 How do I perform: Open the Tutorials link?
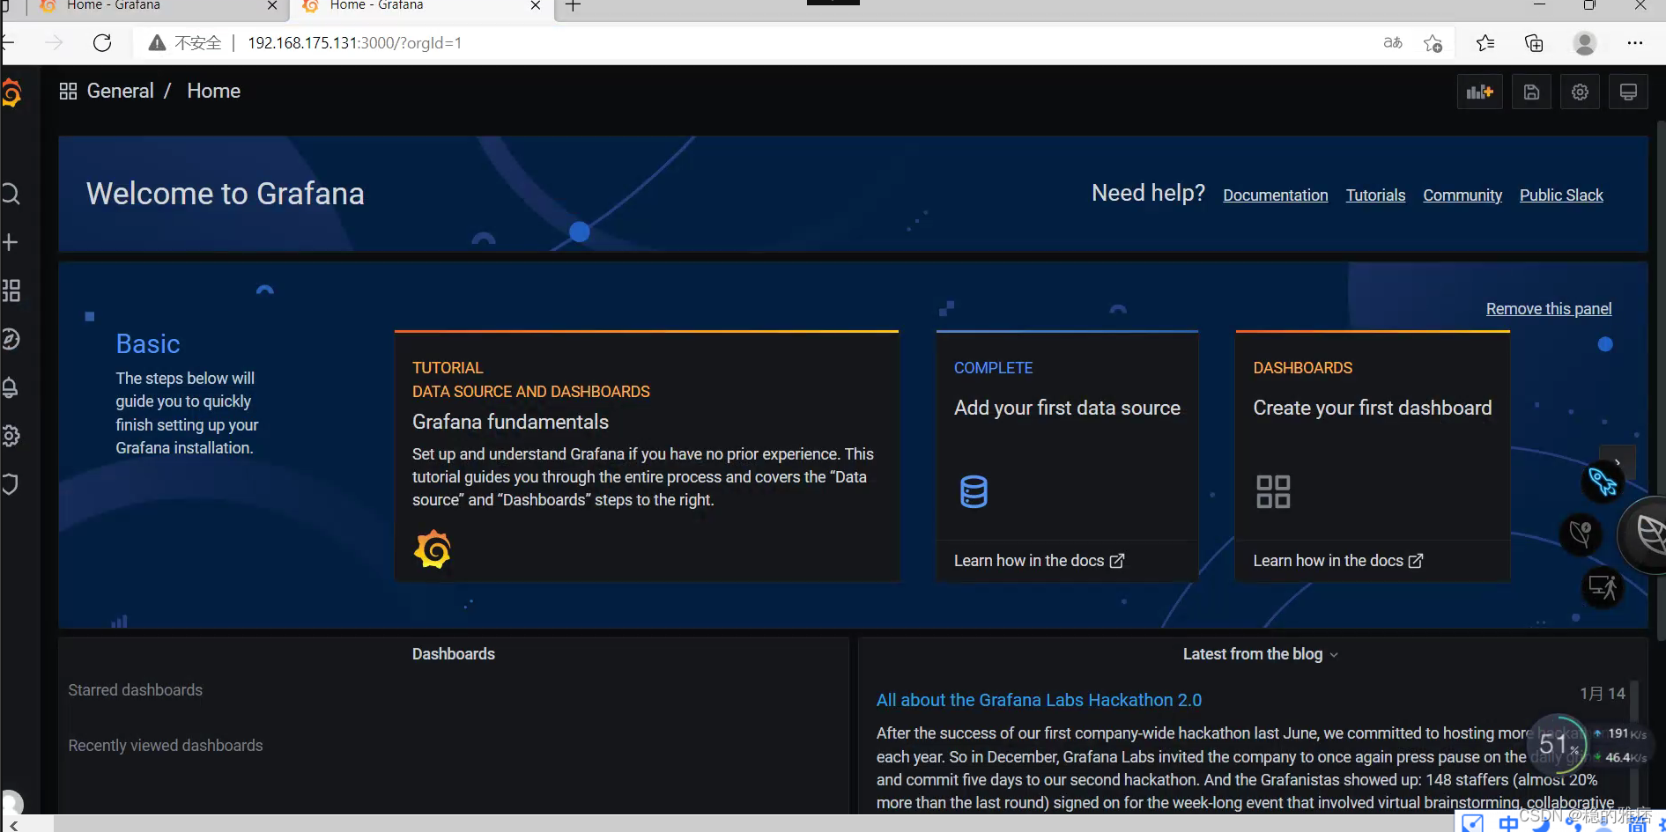pos(1375,195)
